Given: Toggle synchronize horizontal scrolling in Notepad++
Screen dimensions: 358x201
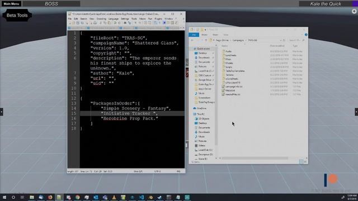Looking at the screenshot, I should tap(149, 23).
